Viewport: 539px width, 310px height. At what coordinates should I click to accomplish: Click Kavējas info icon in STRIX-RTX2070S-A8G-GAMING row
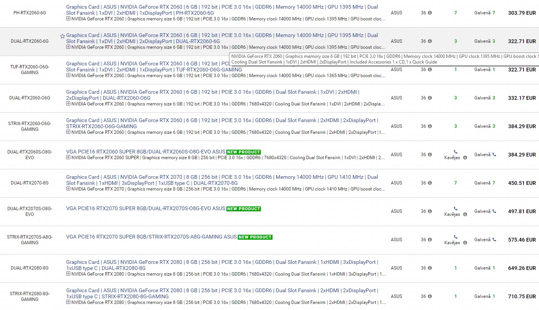[x=465, y=243]
